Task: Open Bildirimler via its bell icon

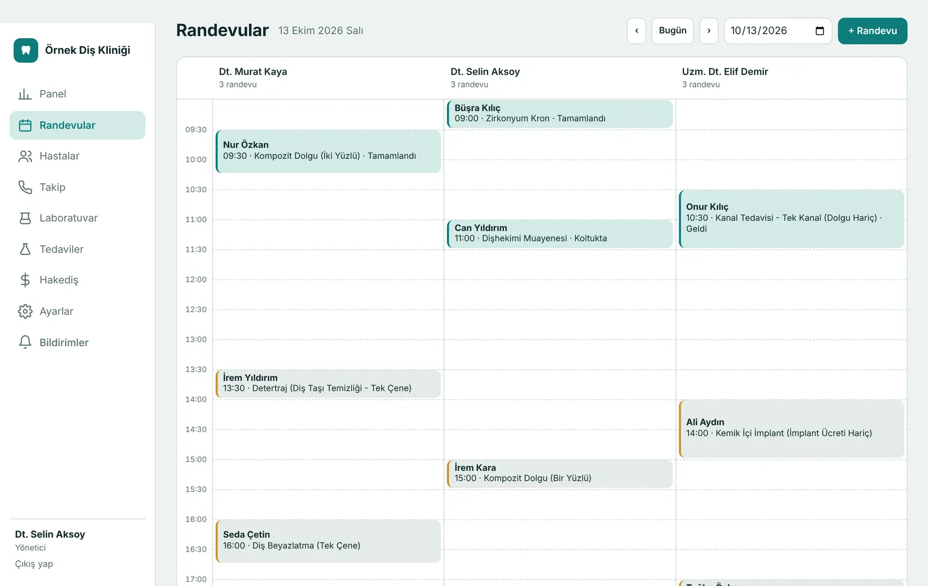Action: click(25, 343)
